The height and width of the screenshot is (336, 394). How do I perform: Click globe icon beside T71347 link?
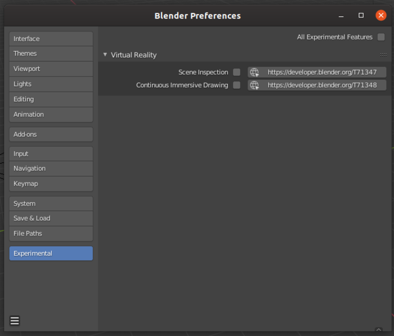(x=254, y=72)
